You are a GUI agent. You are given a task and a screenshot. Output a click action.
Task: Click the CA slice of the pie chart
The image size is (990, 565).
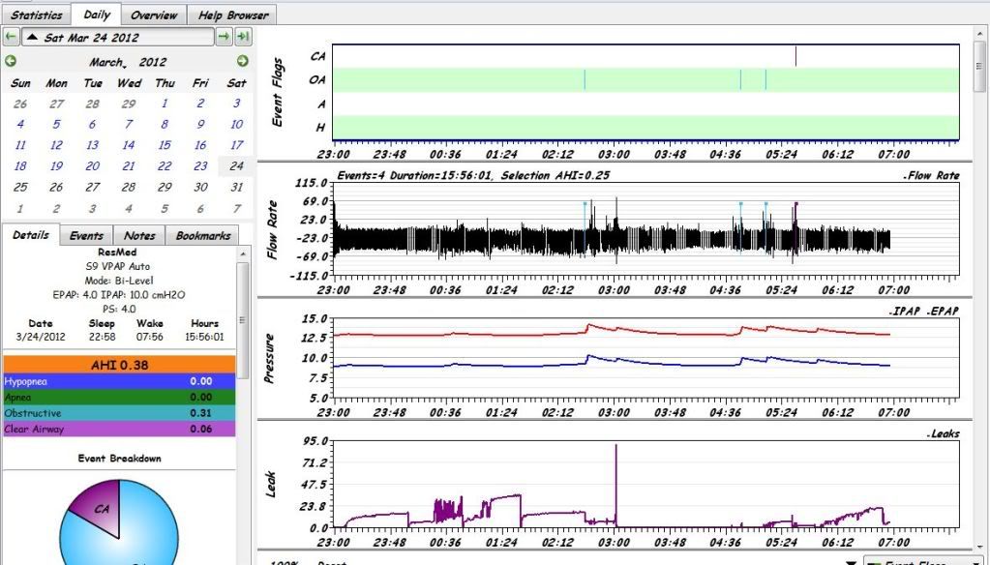(101, 508)
